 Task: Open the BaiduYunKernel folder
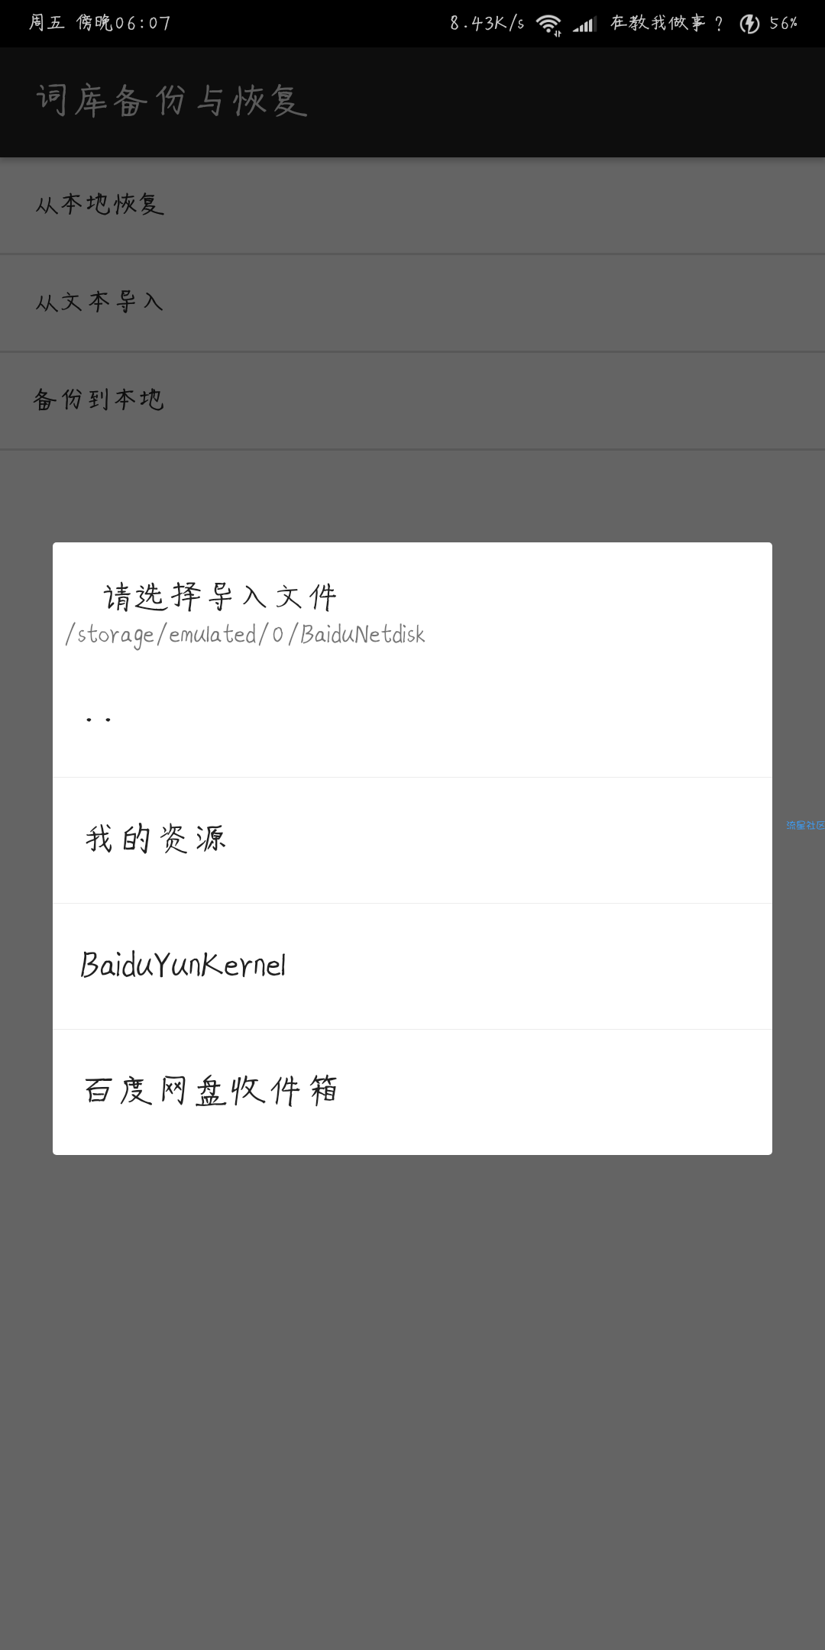point(412,966)
